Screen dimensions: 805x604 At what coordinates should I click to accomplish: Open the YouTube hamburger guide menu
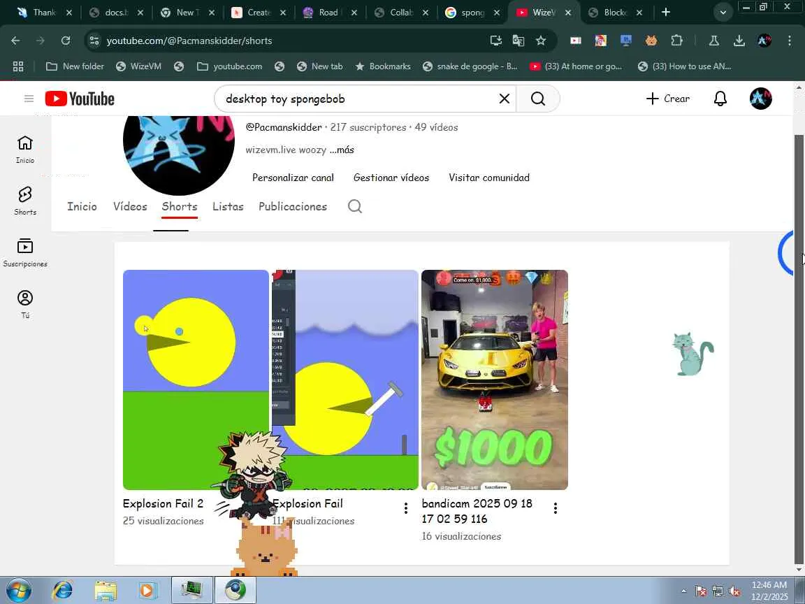29,99
